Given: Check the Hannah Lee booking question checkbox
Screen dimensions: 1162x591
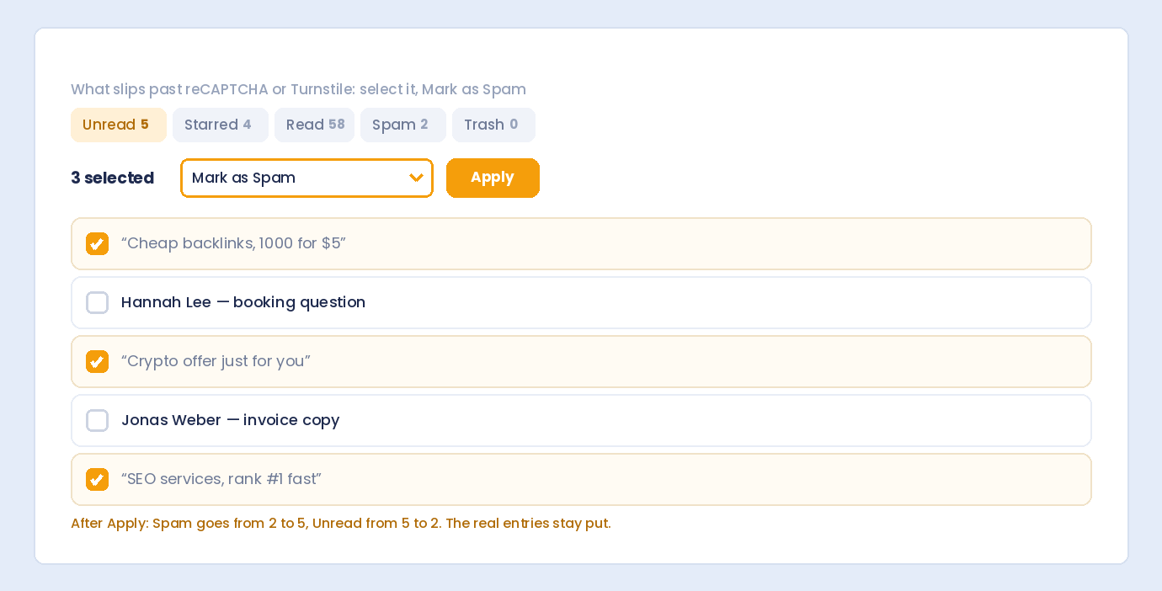Looking at the screenshot, I should click(x=98, y=302).
